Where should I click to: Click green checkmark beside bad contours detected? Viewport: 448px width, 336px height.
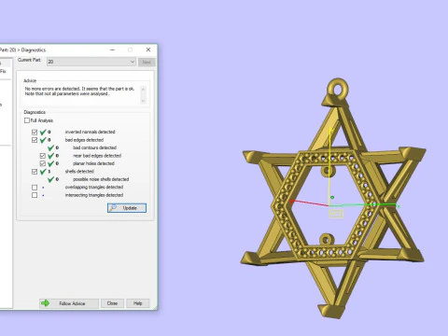pos(51,147)
